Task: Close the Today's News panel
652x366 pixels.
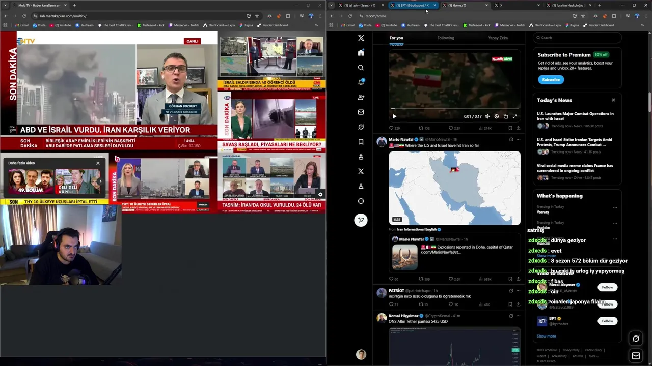Action: [x=613, y=100]
